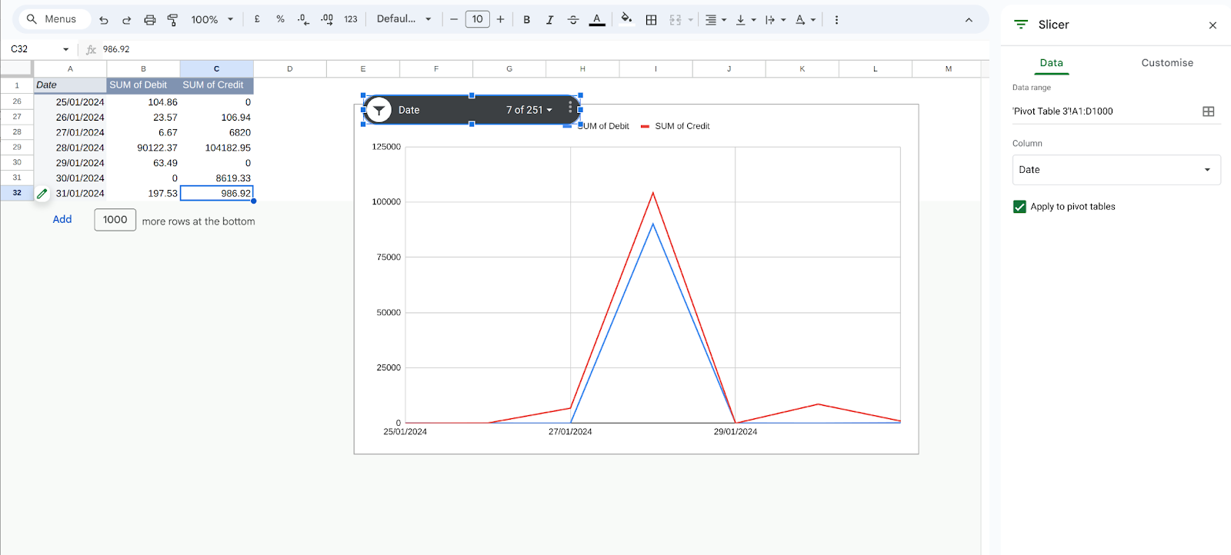
Task: Untick Apply to pivot tables checkbox
Action: pos(1019,207)
